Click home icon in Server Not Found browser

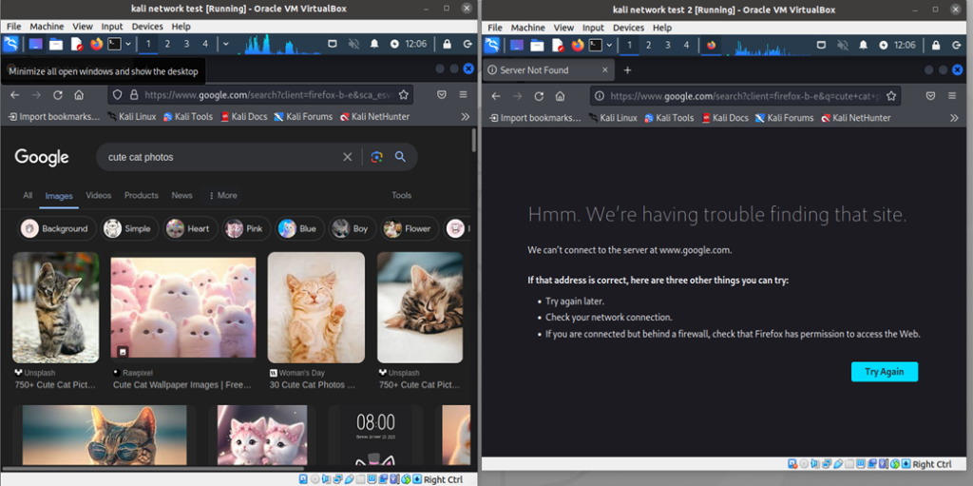click(x=561, y=96)
